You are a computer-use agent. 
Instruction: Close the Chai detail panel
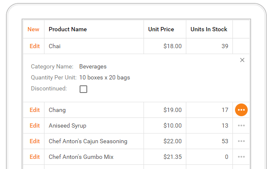(x=242, y=60)
